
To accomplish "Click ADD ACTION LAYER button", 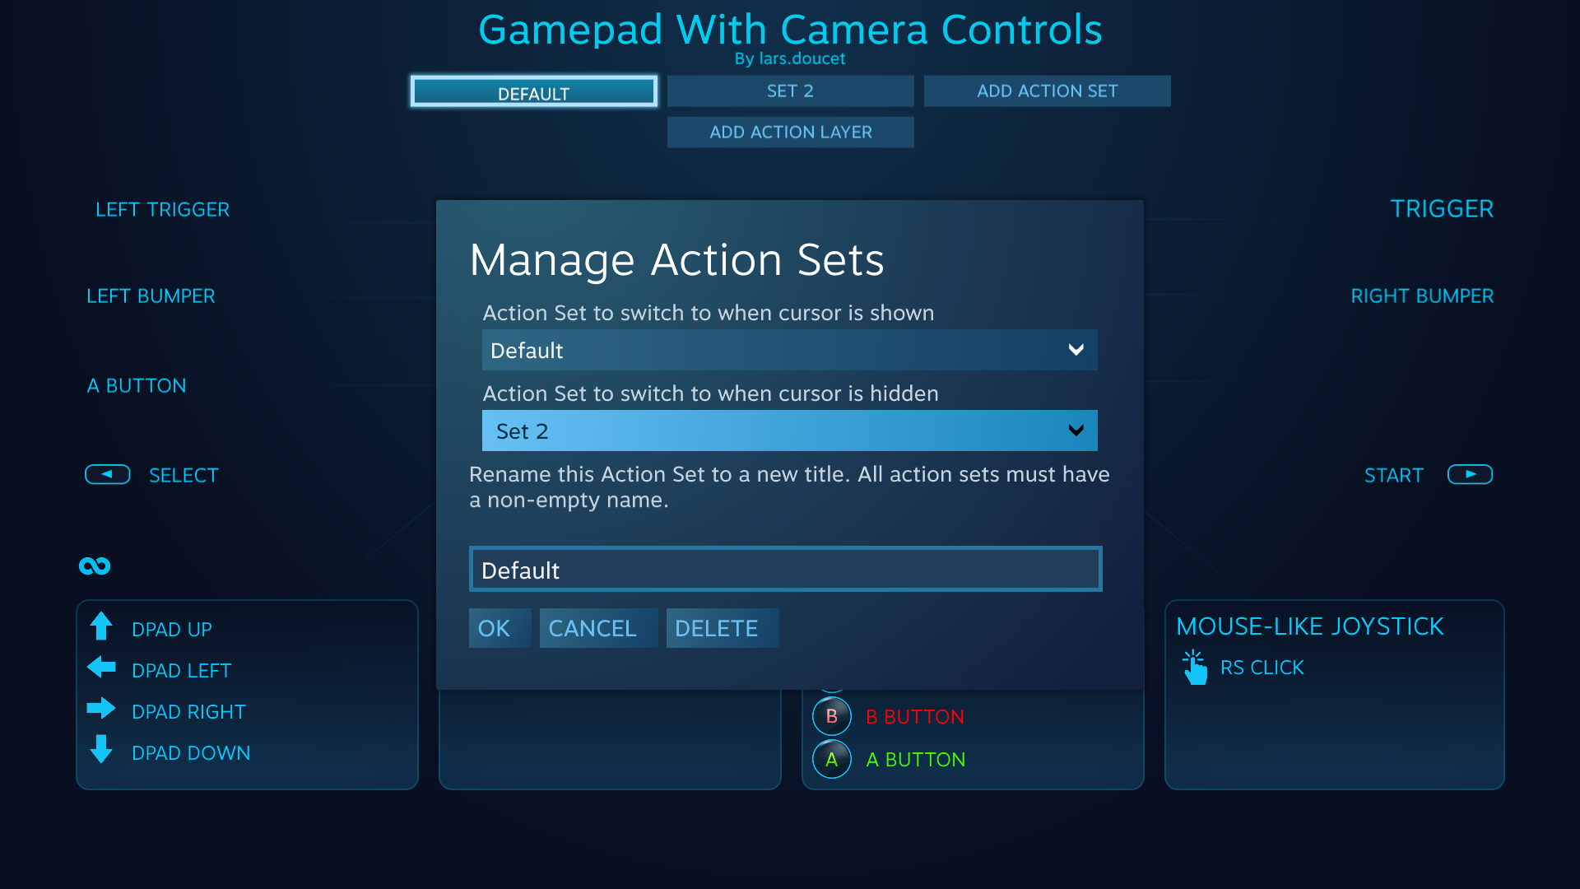I will click(x=790, y=132).
